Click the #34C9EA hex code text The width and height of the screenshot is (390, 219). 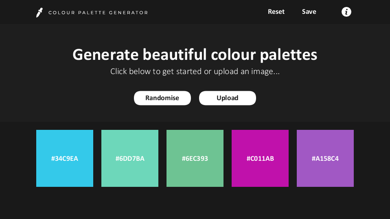[x=65, y=159]
